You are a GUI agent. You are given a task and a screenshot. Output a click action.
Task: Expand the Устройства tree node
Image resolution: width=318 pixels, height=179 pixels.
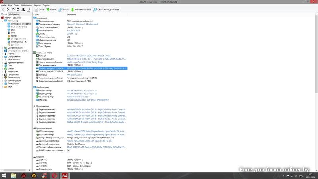tap(3, 72)
